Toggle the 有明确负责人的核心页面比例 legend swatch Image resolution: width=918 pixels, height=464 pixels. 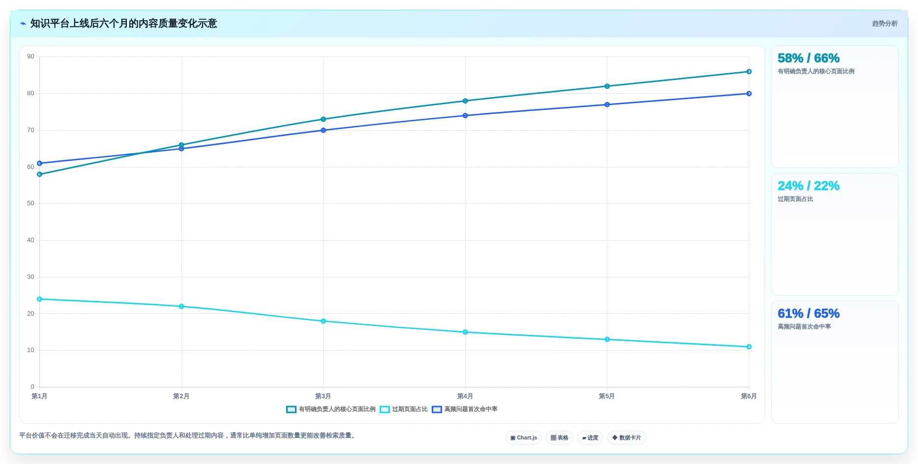(291, 409)
